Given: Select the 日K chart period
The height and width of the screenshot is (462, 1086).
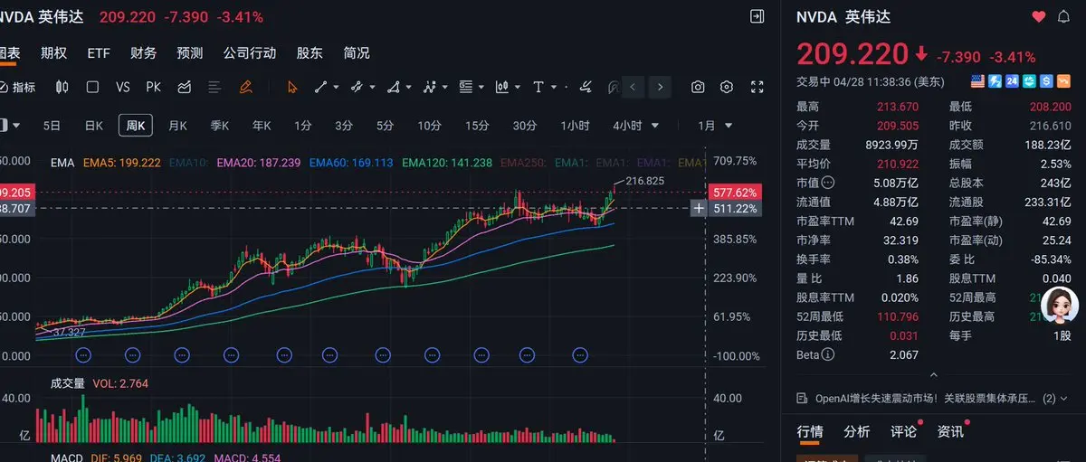Looking at the screenshot, I should pos(94,126).
